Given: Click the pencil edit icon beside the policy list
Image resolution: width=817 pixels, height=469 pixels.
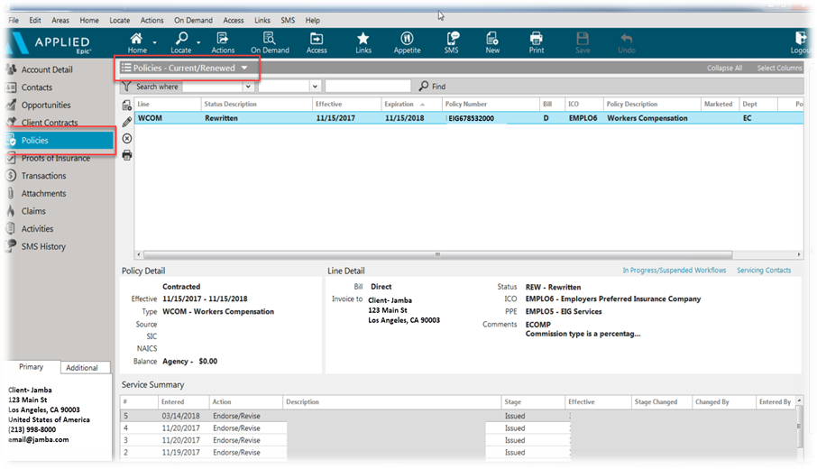Looking at the screenshot, I should (127, 122).
